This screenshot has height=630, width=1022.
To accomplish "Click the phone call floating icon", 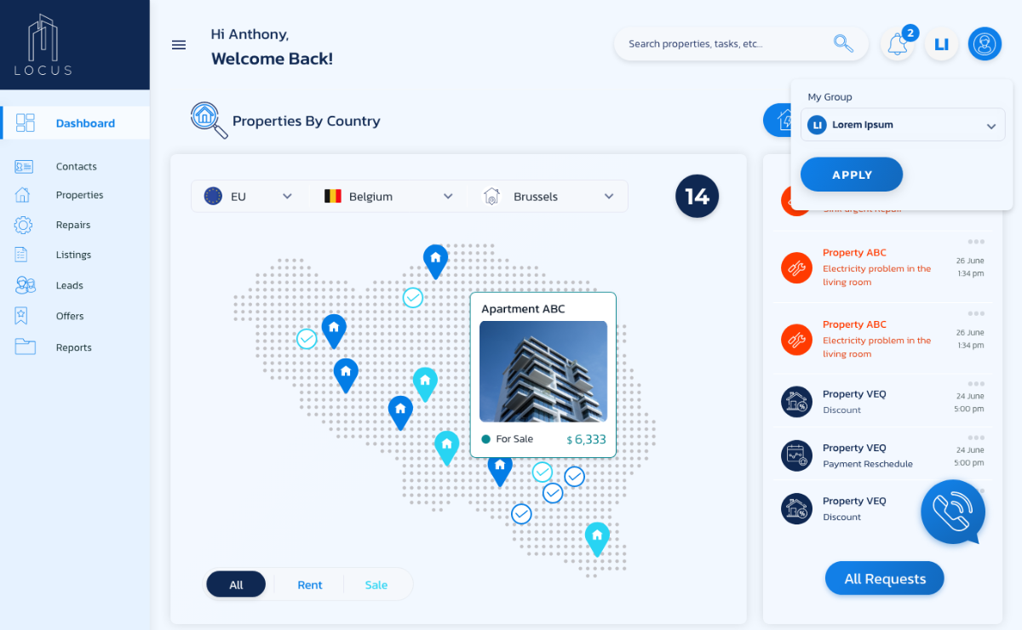I will point(952,512).
